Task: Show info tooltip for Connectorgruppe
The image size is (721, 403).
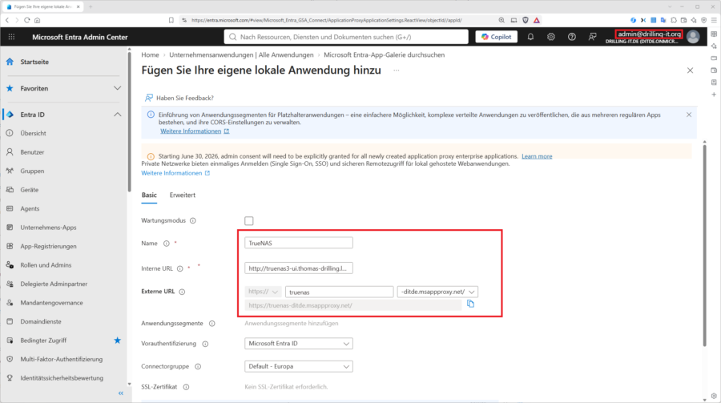Action: [x=198, y=367]
